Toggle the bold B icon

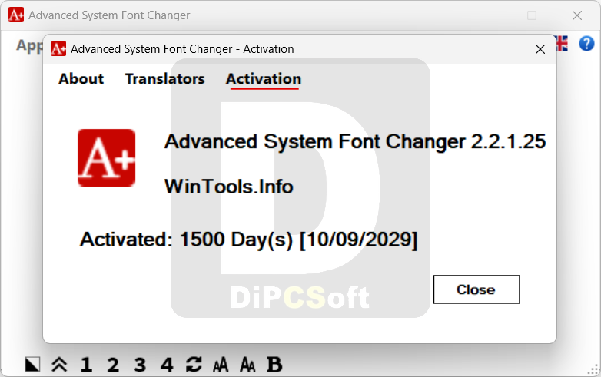pyautogui.click(x=274, y=365)
